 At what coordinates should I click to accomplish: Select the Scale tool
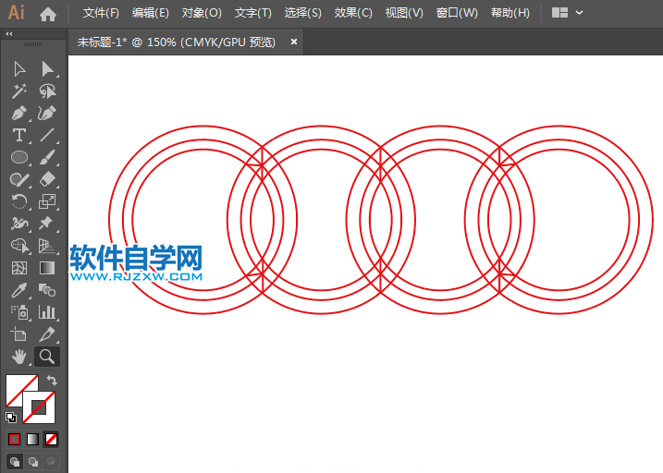47,201
